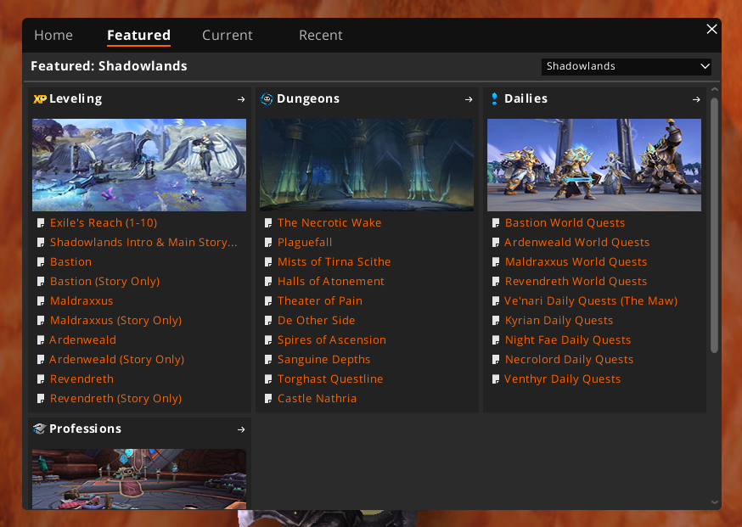Open Ardenweald World Quests guide
742x527 pixels.
point(576,242)
